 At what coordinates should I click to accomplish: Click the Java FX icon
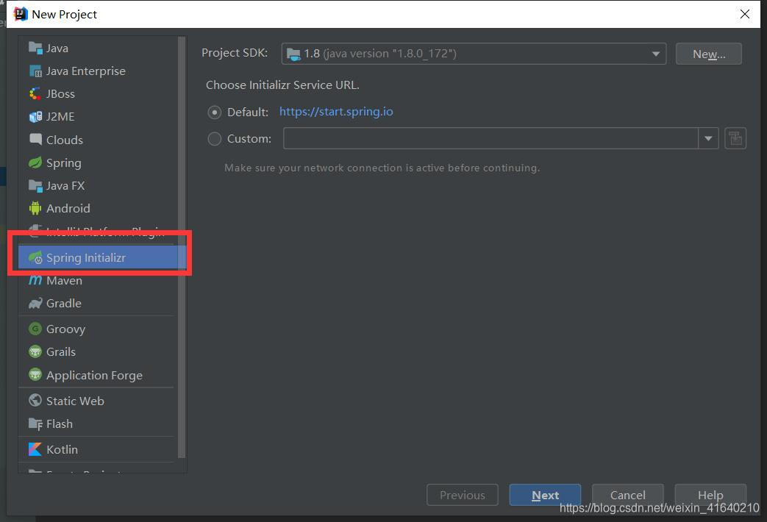pos(35,185)
